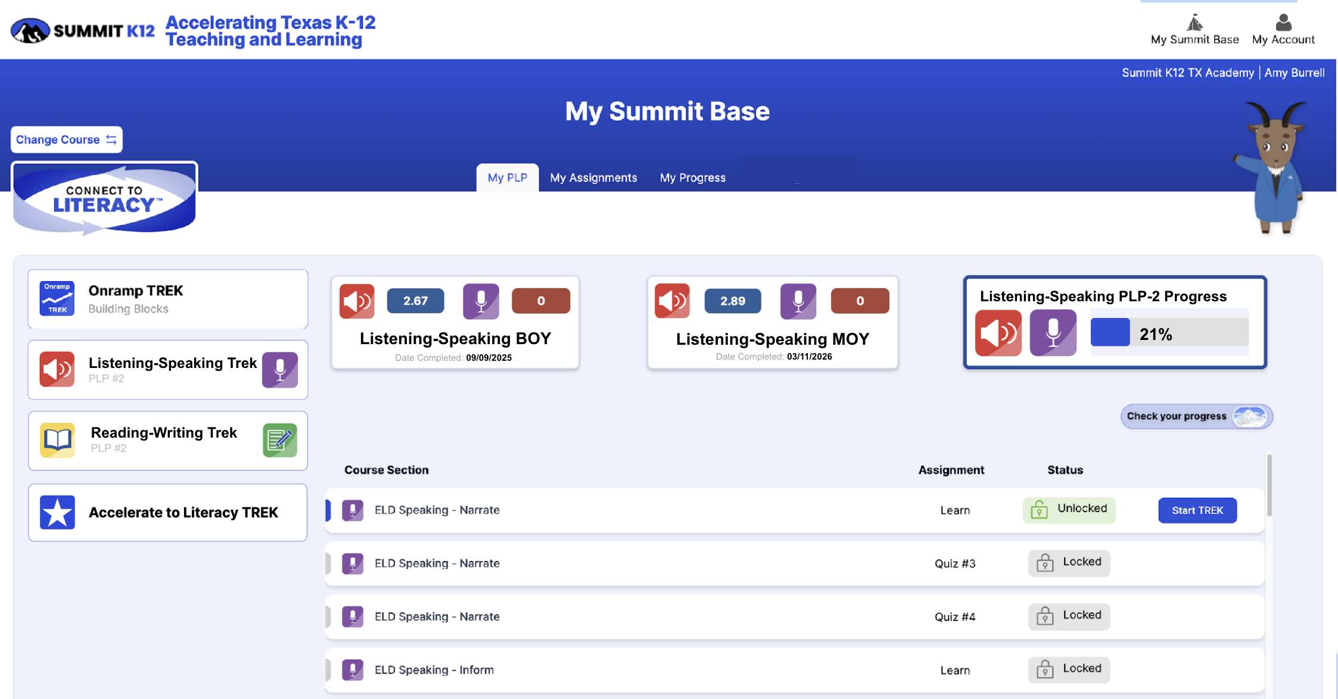The height and width of the screenshot is (699, 1338).
Task: Click the Unlocked status badge
Action: (x=1069, y=510)
